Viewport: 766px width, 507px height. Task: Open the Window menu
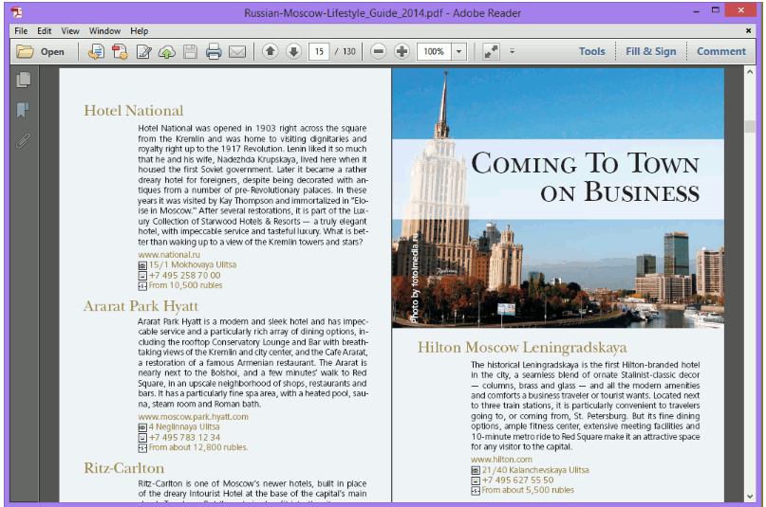tap(104, 31)
